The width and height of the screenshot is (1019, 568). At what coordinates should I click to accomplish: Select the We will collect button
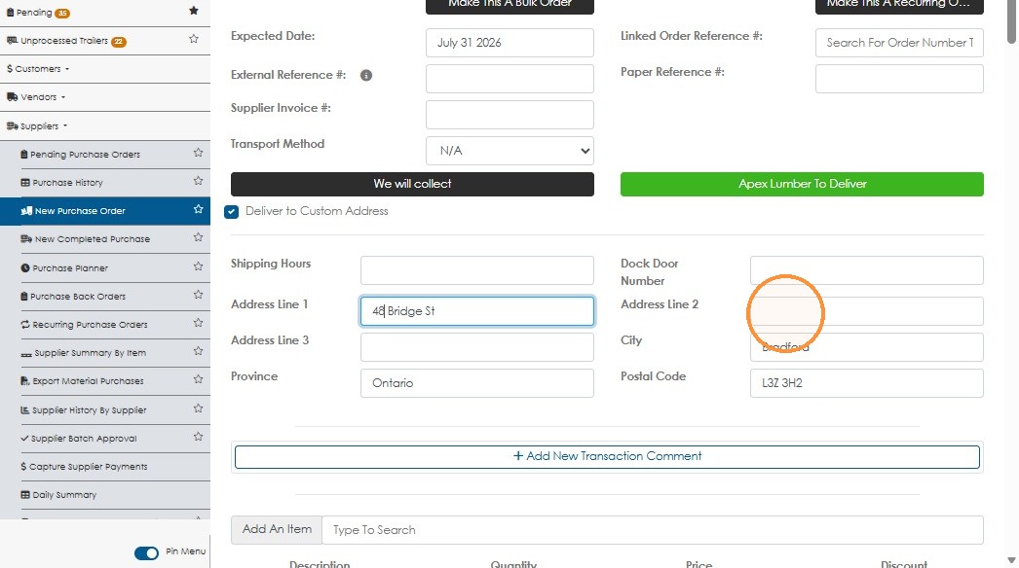tap(412, 185)
